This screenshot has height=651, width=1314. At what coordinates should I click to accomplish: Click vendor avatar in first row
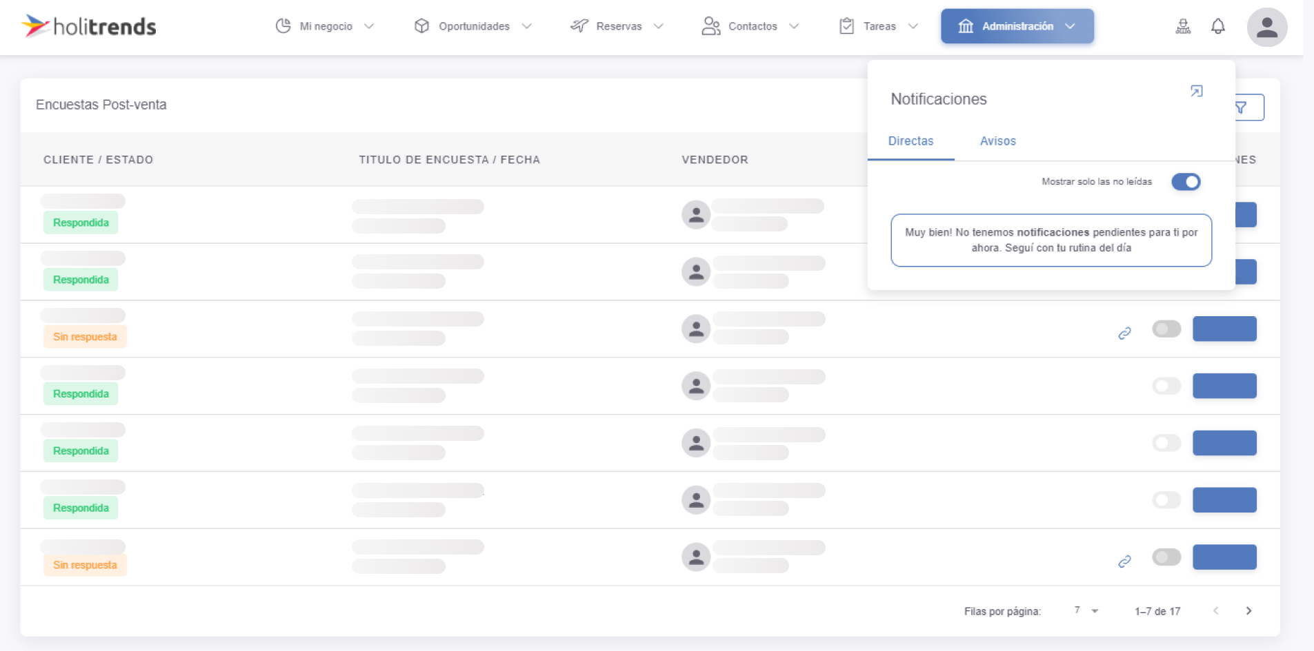click(696, 215)
